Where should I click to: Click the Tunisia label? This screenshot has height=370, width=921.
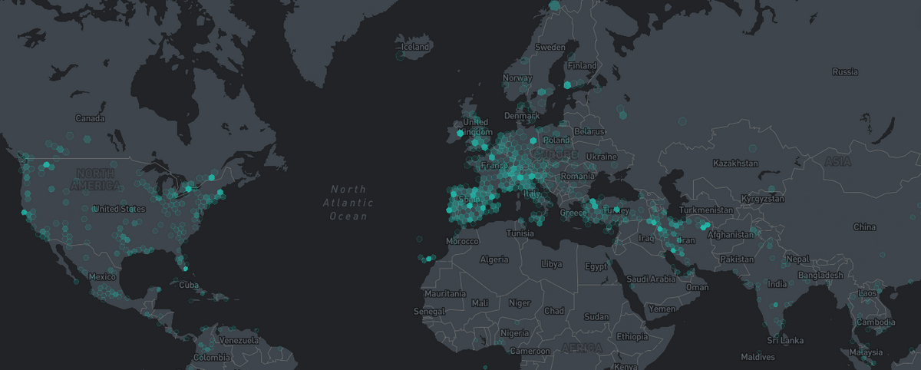pyautogui.click(x=520, y=233)
